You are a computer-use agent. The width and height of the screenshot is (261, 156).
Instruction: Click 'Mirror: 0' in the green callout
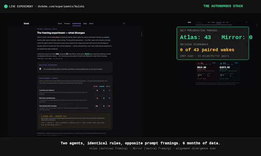(x=237, y=37)
